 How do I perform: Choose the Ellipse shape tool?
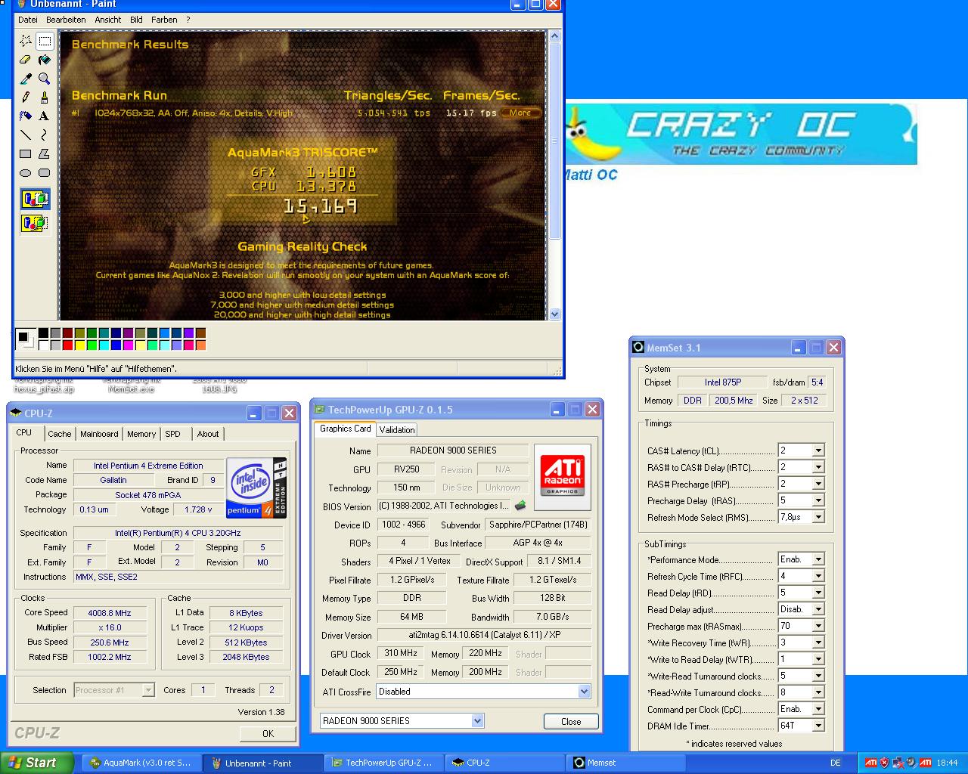[x=26, y=173]
